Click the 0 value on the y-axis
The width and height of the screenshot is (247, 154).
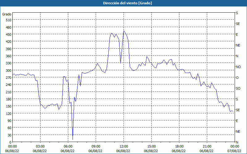click(10, 142)
